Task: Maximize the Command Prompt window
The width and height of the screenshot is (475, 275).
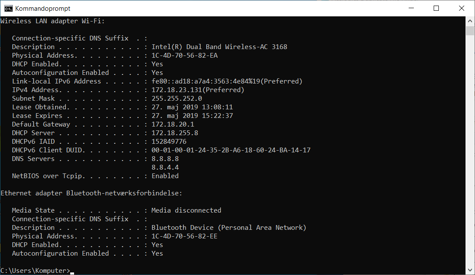Action: pos(436,8)
